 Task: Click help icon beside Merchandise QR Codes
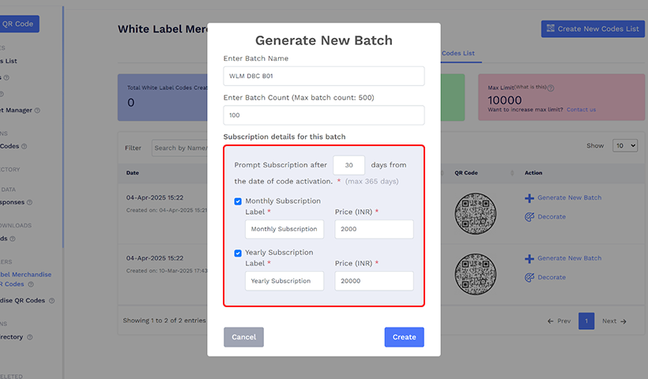click(x=51, y=301)
